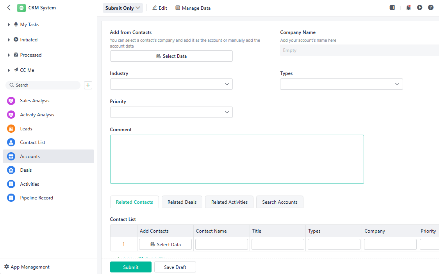Click the Title cell in row 1
Image resolution: width=439 pixels, height=274 pixels.
(x=278, y=244)
